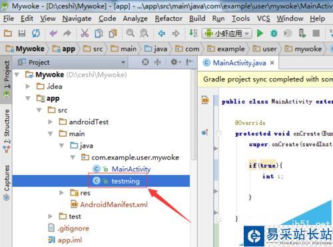Click example breadcrumb in navigation bar

pos(226,49)
